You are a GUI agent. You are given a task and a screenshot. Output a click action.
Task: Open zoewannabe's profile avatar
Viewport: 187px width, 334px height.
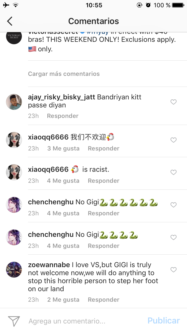tap(14, 270)
